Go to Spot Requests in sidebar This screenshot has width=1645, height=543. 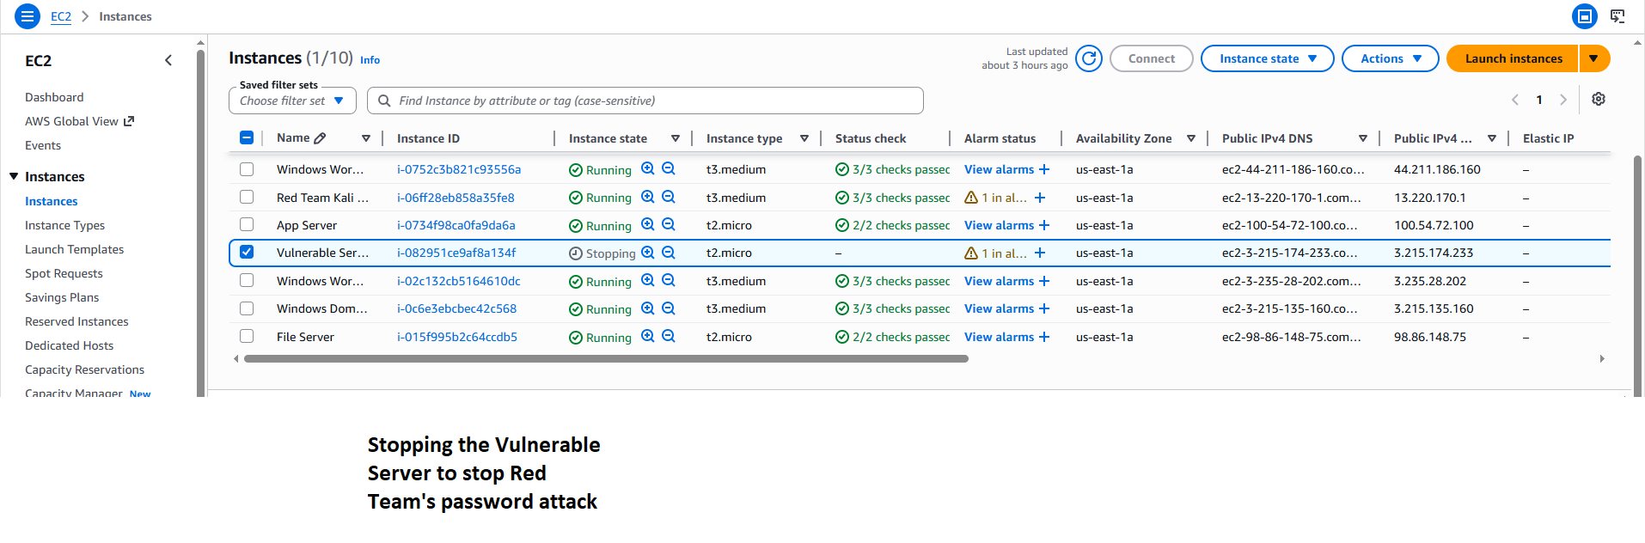pyautogui.click(x=64, y=273)
